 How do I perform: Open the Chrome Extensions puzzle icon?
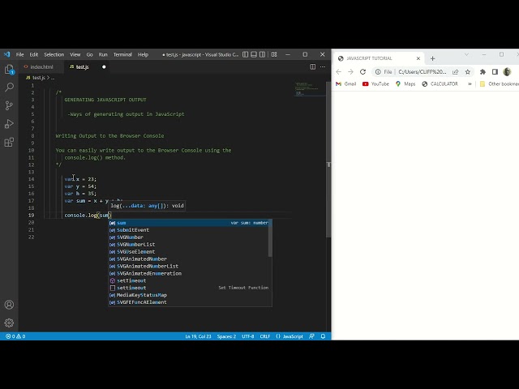pos(483,72)
